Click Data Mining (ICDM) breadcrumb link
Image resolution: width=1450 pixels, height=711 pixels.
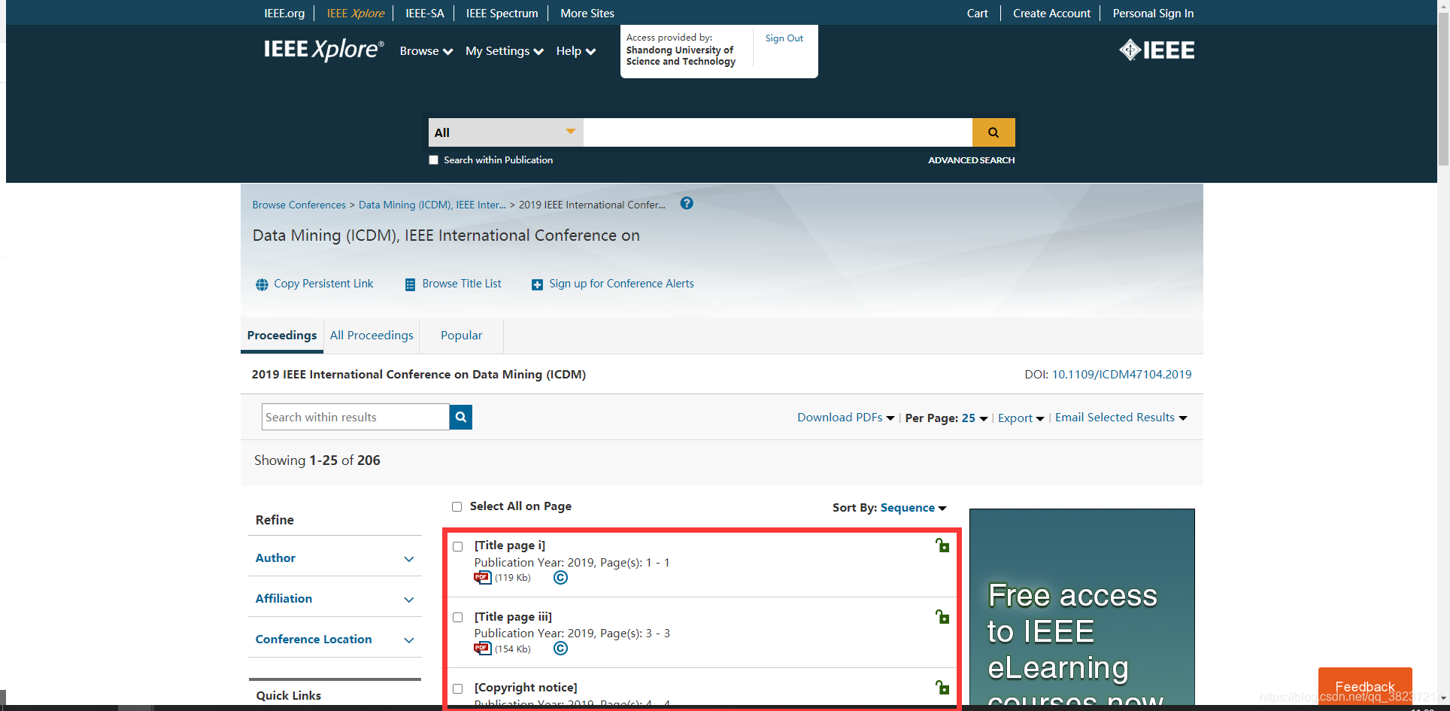432,205
